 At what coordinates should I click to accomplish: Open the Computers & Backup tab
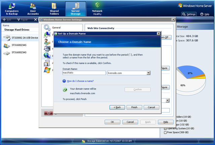pyautogui.click(x=12, y=9)
